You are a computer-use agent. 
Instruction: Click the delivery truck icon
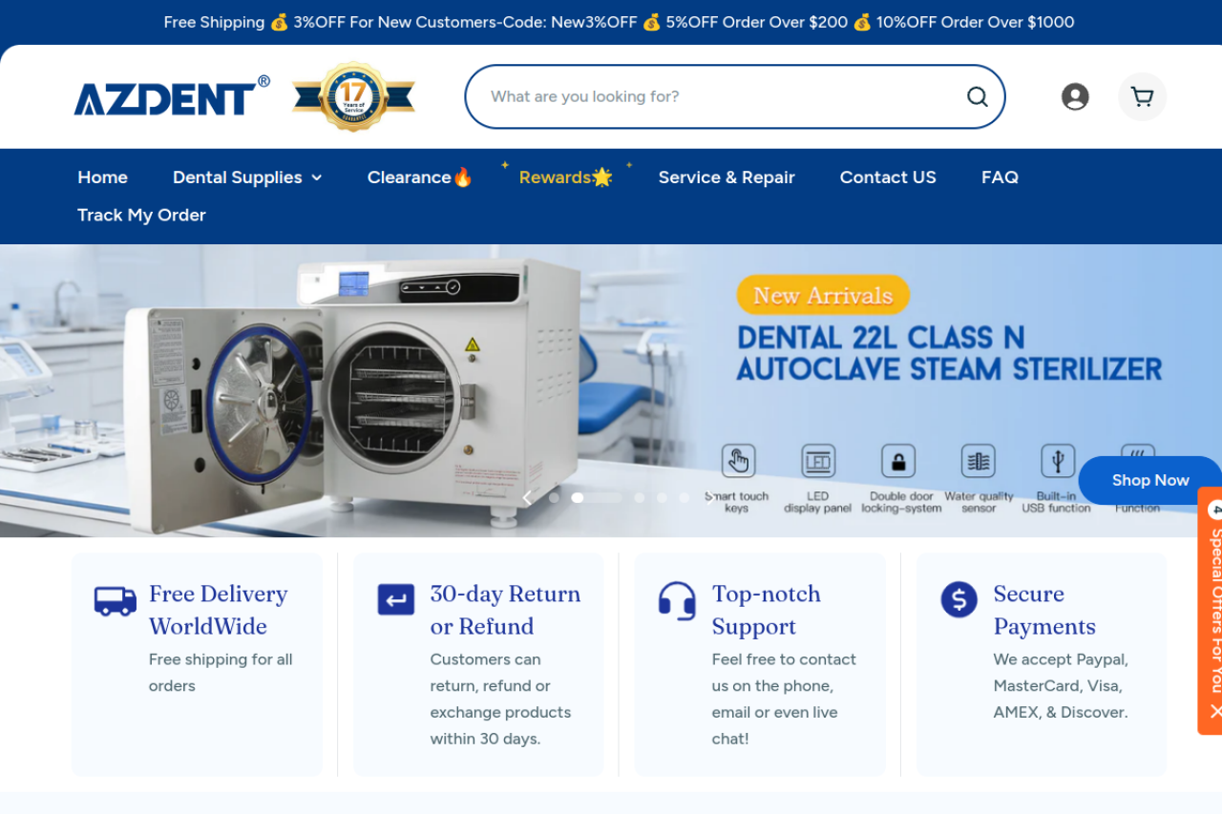click(x=115, y=600)
